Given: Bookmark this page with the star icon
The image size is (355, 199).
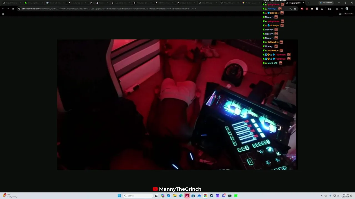Looking at the screenshot, I should [295, 9].
